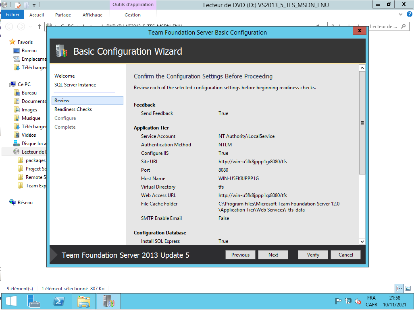Go to Readiness Checks wizard step
This screenshot has height=310, width=414.
coord(73,109)
